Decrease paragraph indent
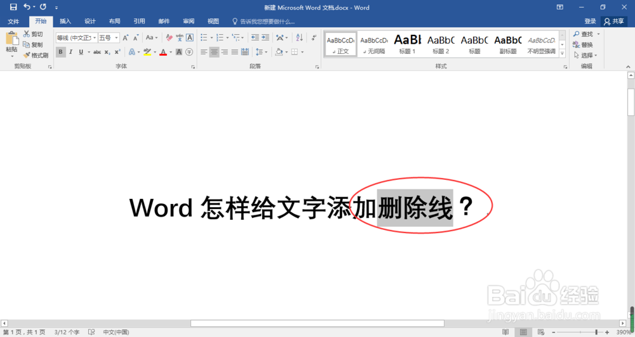 point(255,37)
